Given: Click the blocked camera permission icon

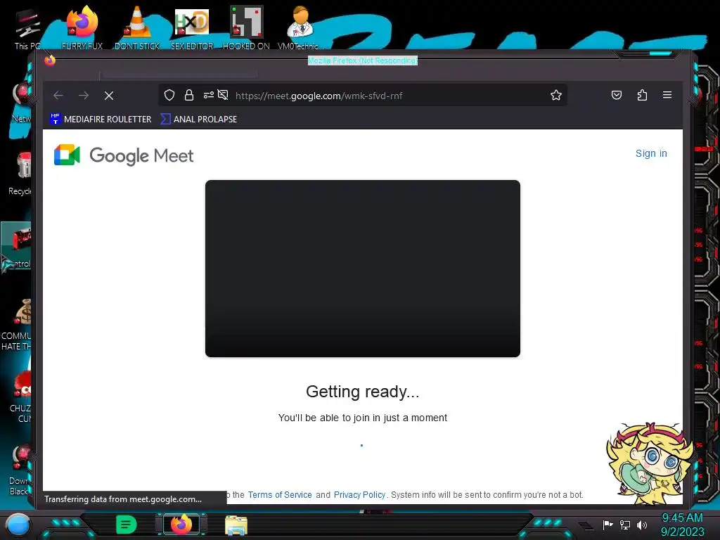Looking at the screenshot, I should tap(223, 95).
